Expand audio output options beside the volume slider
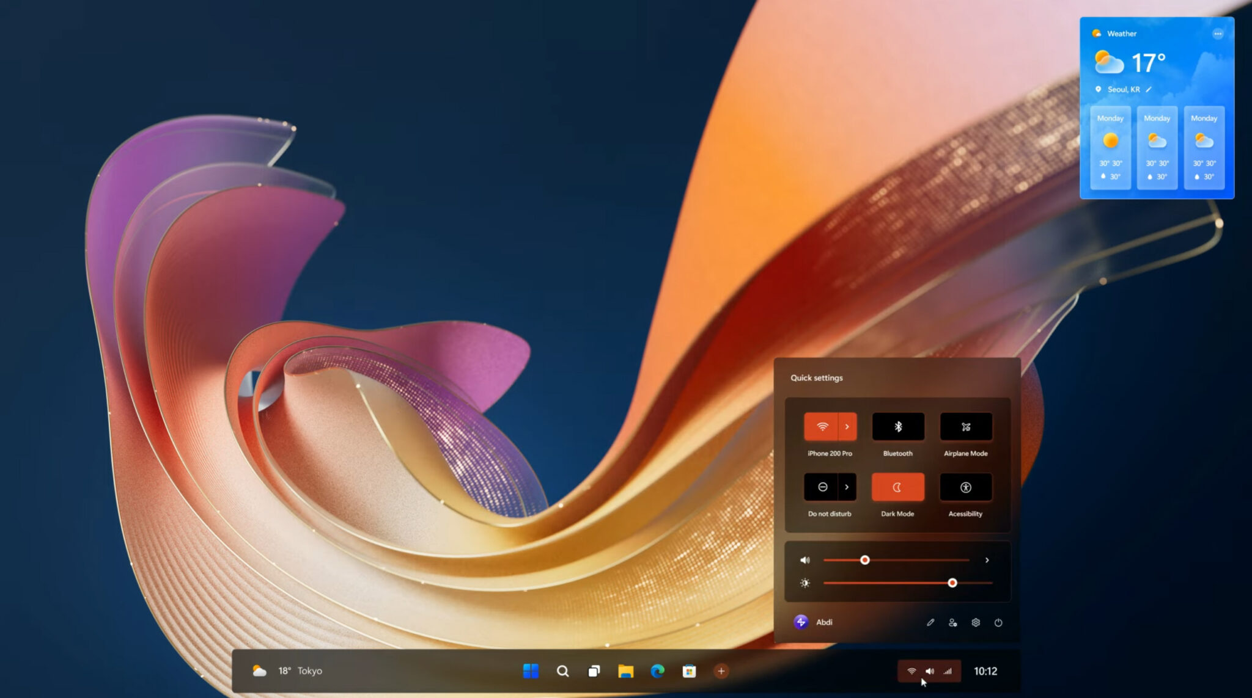The width and height of the screenshot is (1252, 698). (x=987, y=560)
